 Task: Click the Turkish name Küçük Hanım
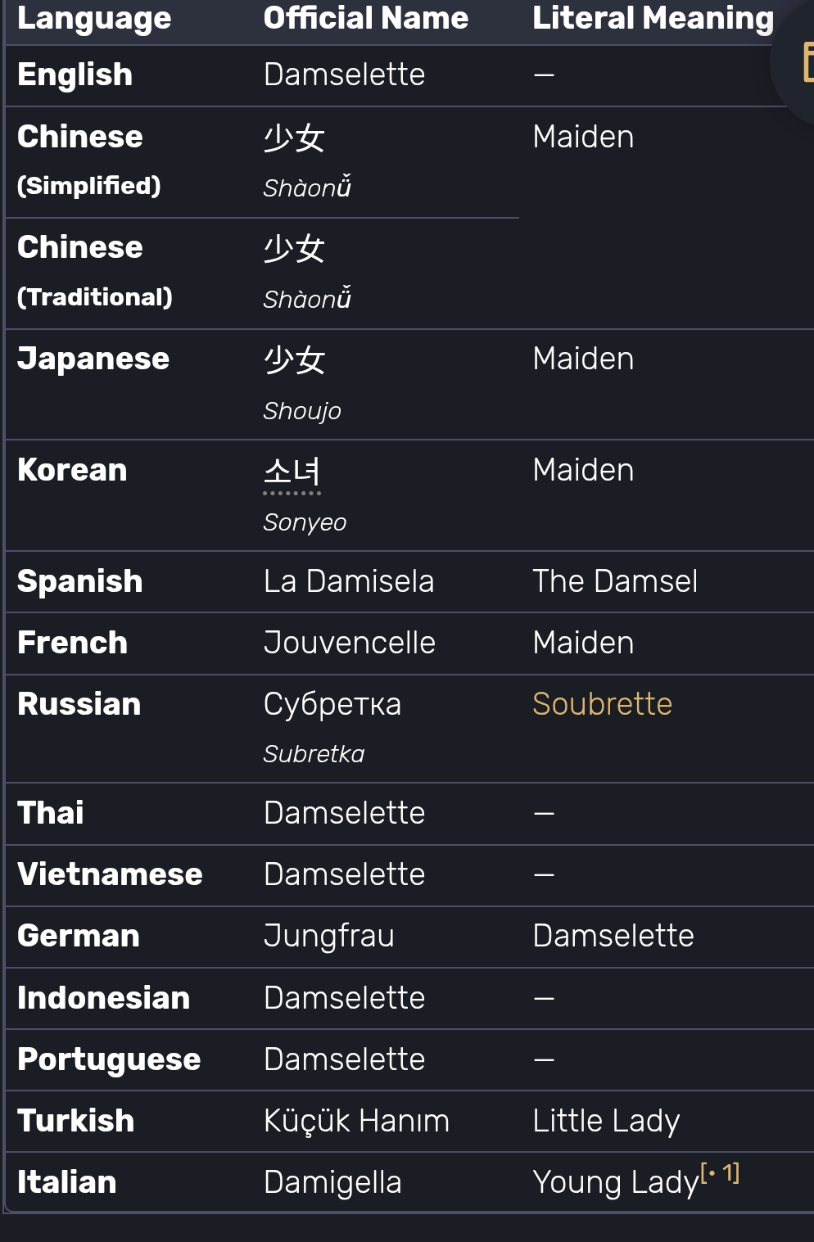tap(356, 1121)
